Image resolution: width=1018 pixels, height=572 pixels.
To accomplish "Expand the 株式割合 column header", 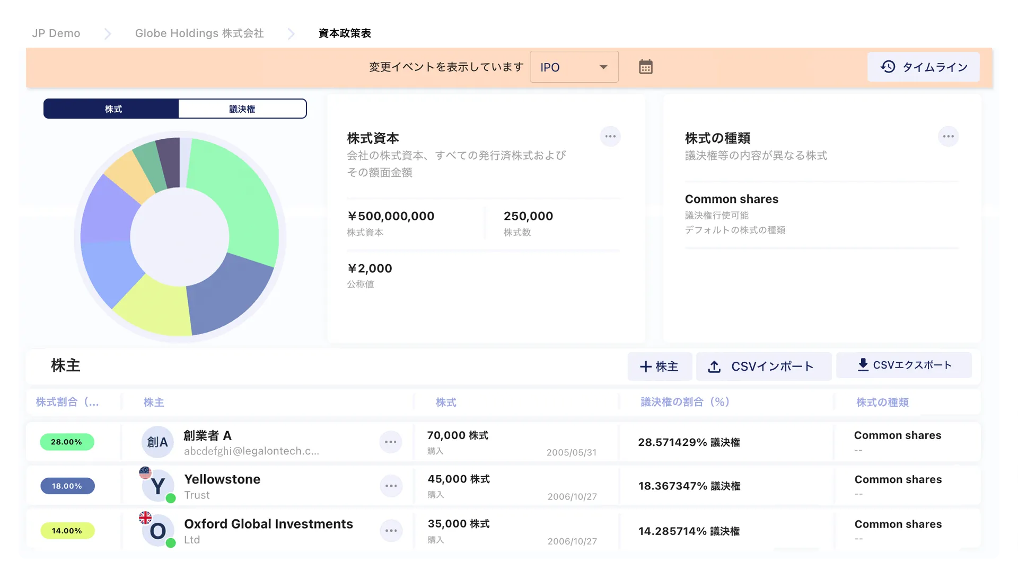I will [x=66, y=402].
